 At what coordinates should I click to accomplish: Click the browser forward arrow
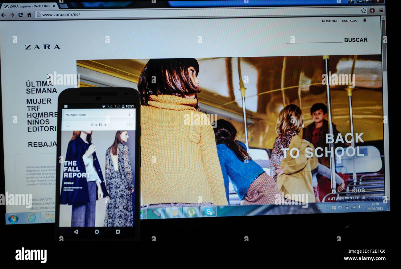coord(12,15)
